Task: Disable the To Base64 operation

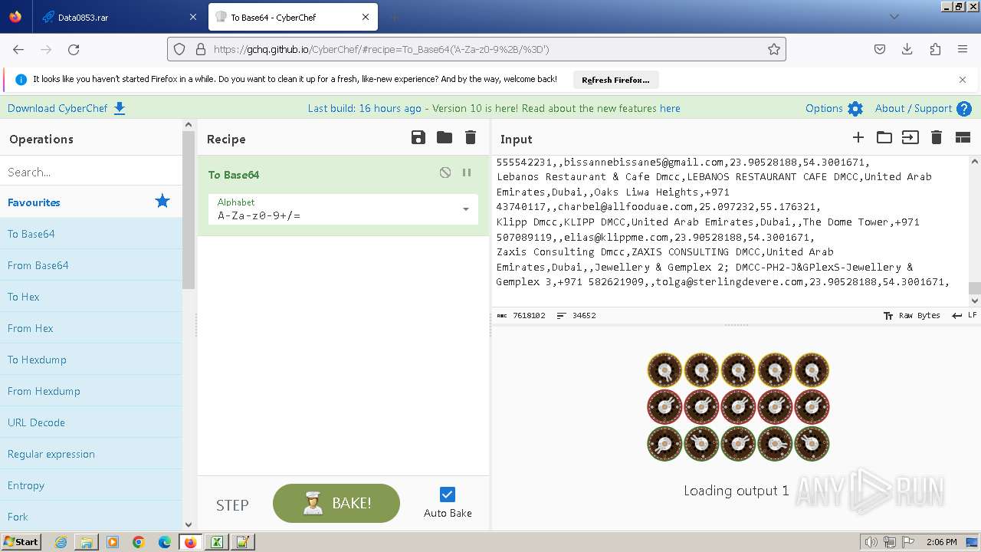Action: 445,173
